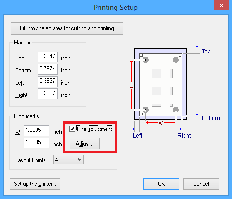Expand the Layout Points dropdown
Screen dimensions: 232x199
[68, 160]
